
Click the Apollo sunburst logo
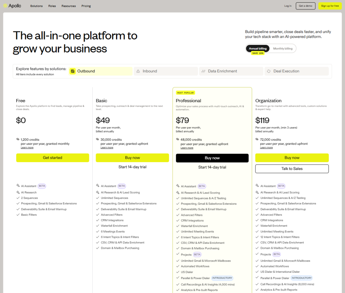click(x=5, y=5)
